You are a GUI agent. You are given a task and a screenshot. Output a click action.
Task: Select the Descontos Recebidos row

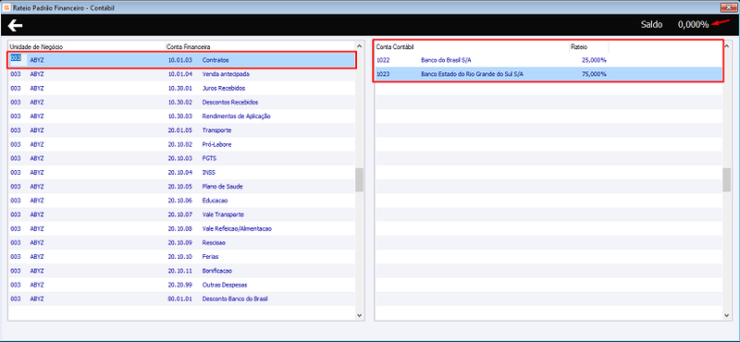[181, 103]
